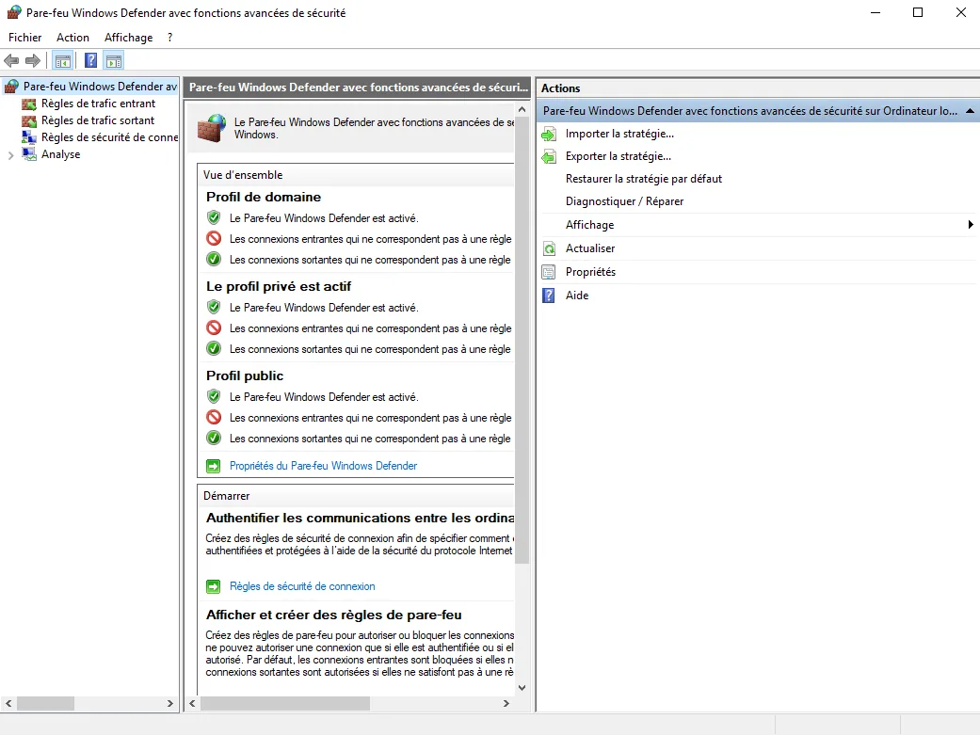Click Diagnostiquer / Réparer action
The width and height of the screenshot is (980, 735).
(x=624, y=201)
